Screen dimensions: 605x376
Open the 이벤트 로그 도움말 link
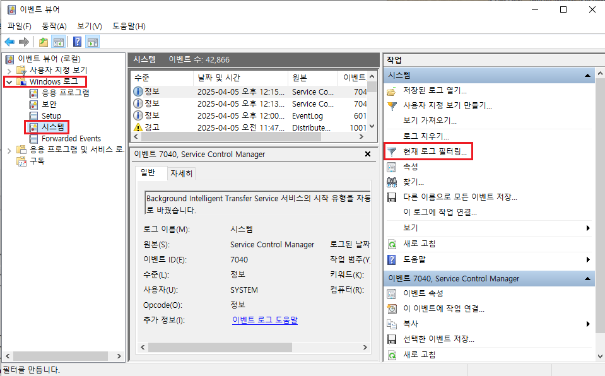[x=265, y=320]
